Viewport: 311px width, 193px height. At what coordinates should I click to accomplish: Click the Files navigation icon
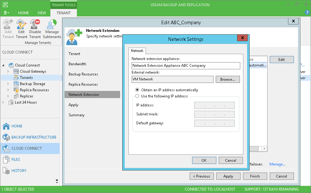pos(6,159)
